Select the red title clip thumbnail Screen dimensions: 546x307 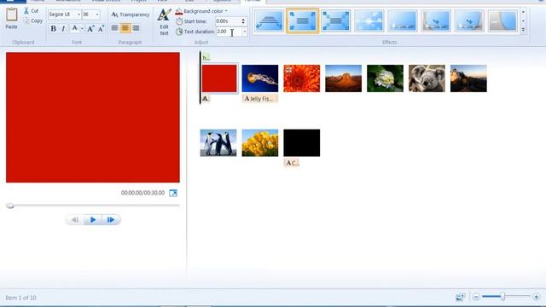click(219, 78)
